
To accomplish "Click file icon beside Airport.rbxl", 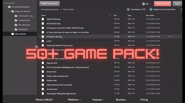I will (43, 72).
